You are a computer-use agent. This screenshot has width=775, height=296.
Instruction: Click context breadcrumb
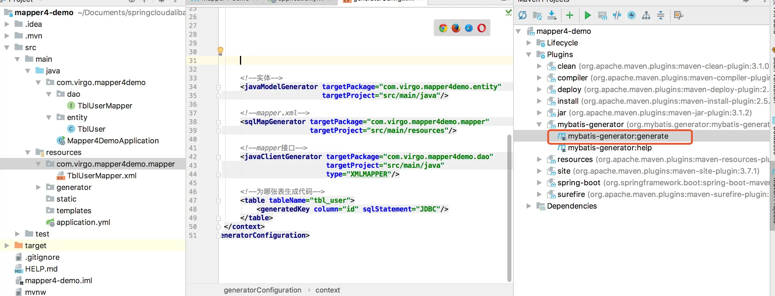tap(328, 290)
